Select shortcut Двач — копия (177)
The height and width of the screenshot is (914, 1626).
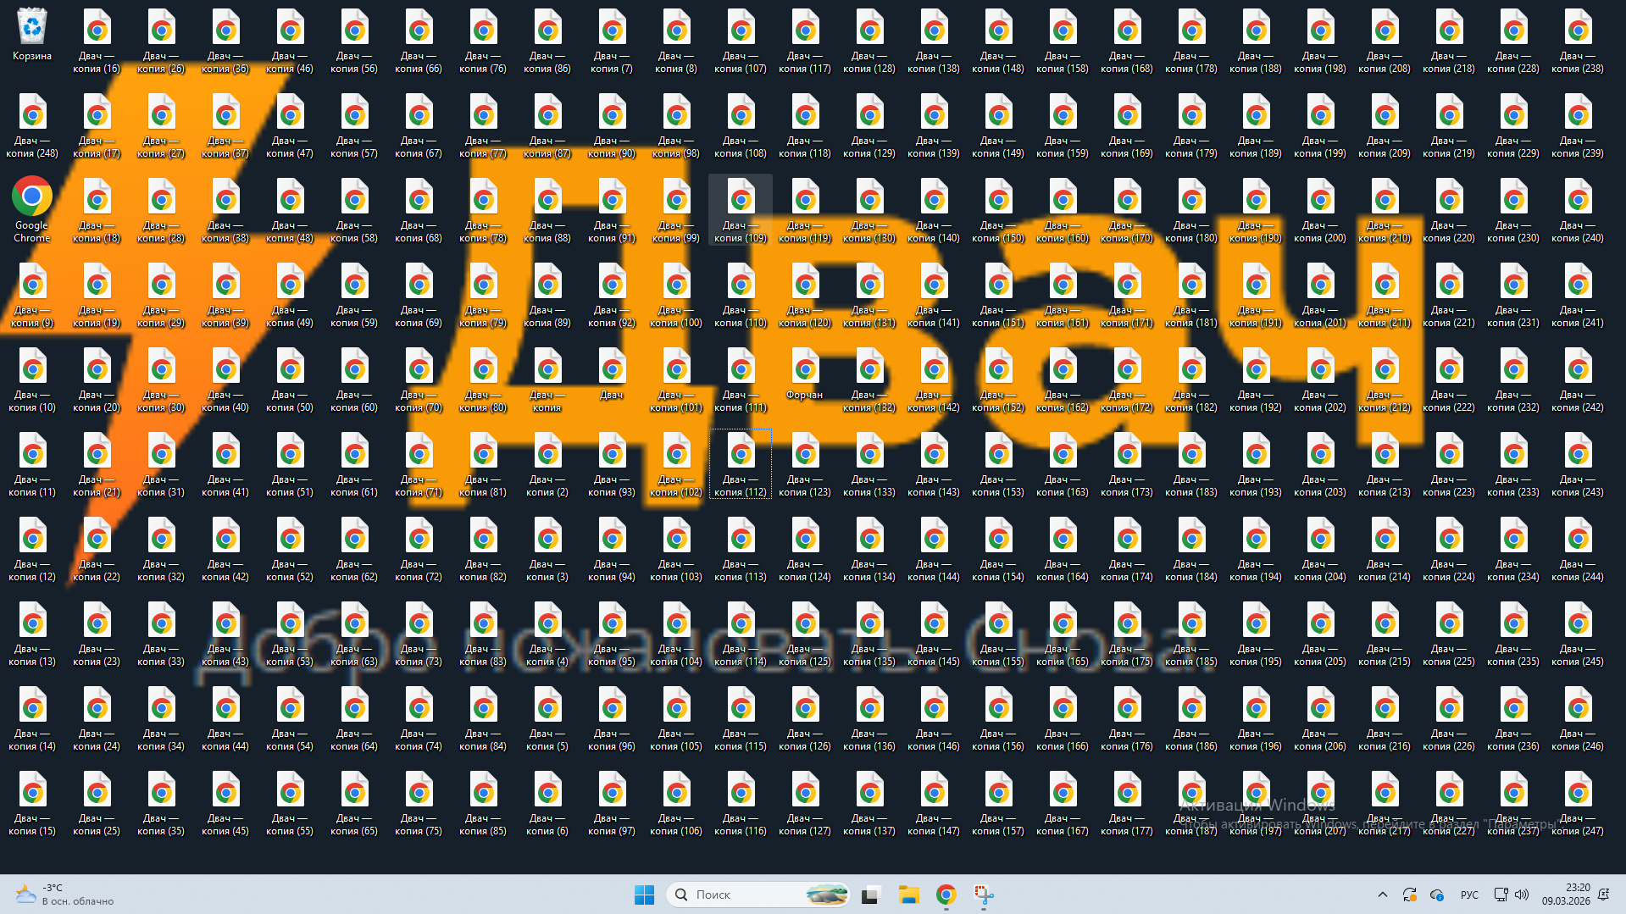[1127, 803]
